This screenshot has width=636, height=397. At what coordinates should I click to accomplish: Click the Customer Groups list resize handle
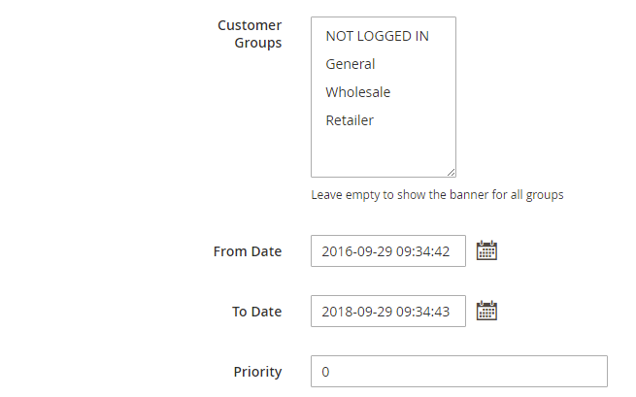pyautogui.click(x=451, y=172)
